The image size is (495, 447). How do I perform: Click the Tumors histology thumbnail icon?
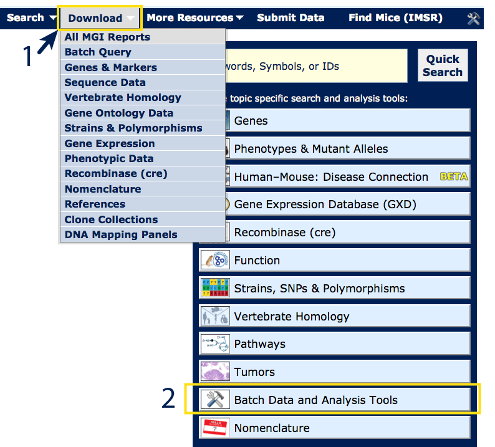215,372
